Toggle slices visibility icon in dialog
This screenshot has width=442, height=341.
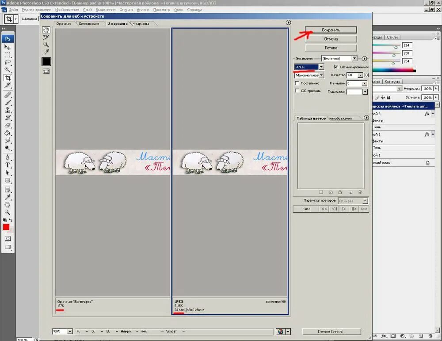pos(46,71)
